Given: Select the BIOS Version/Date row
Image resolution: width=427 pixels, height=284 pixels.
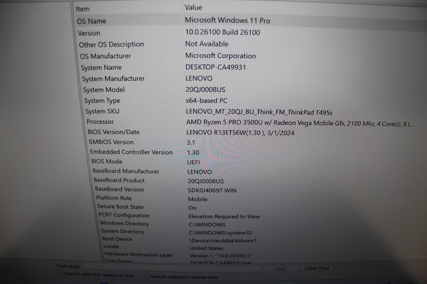Looking at the screenshot, I should tap(114, 132).
